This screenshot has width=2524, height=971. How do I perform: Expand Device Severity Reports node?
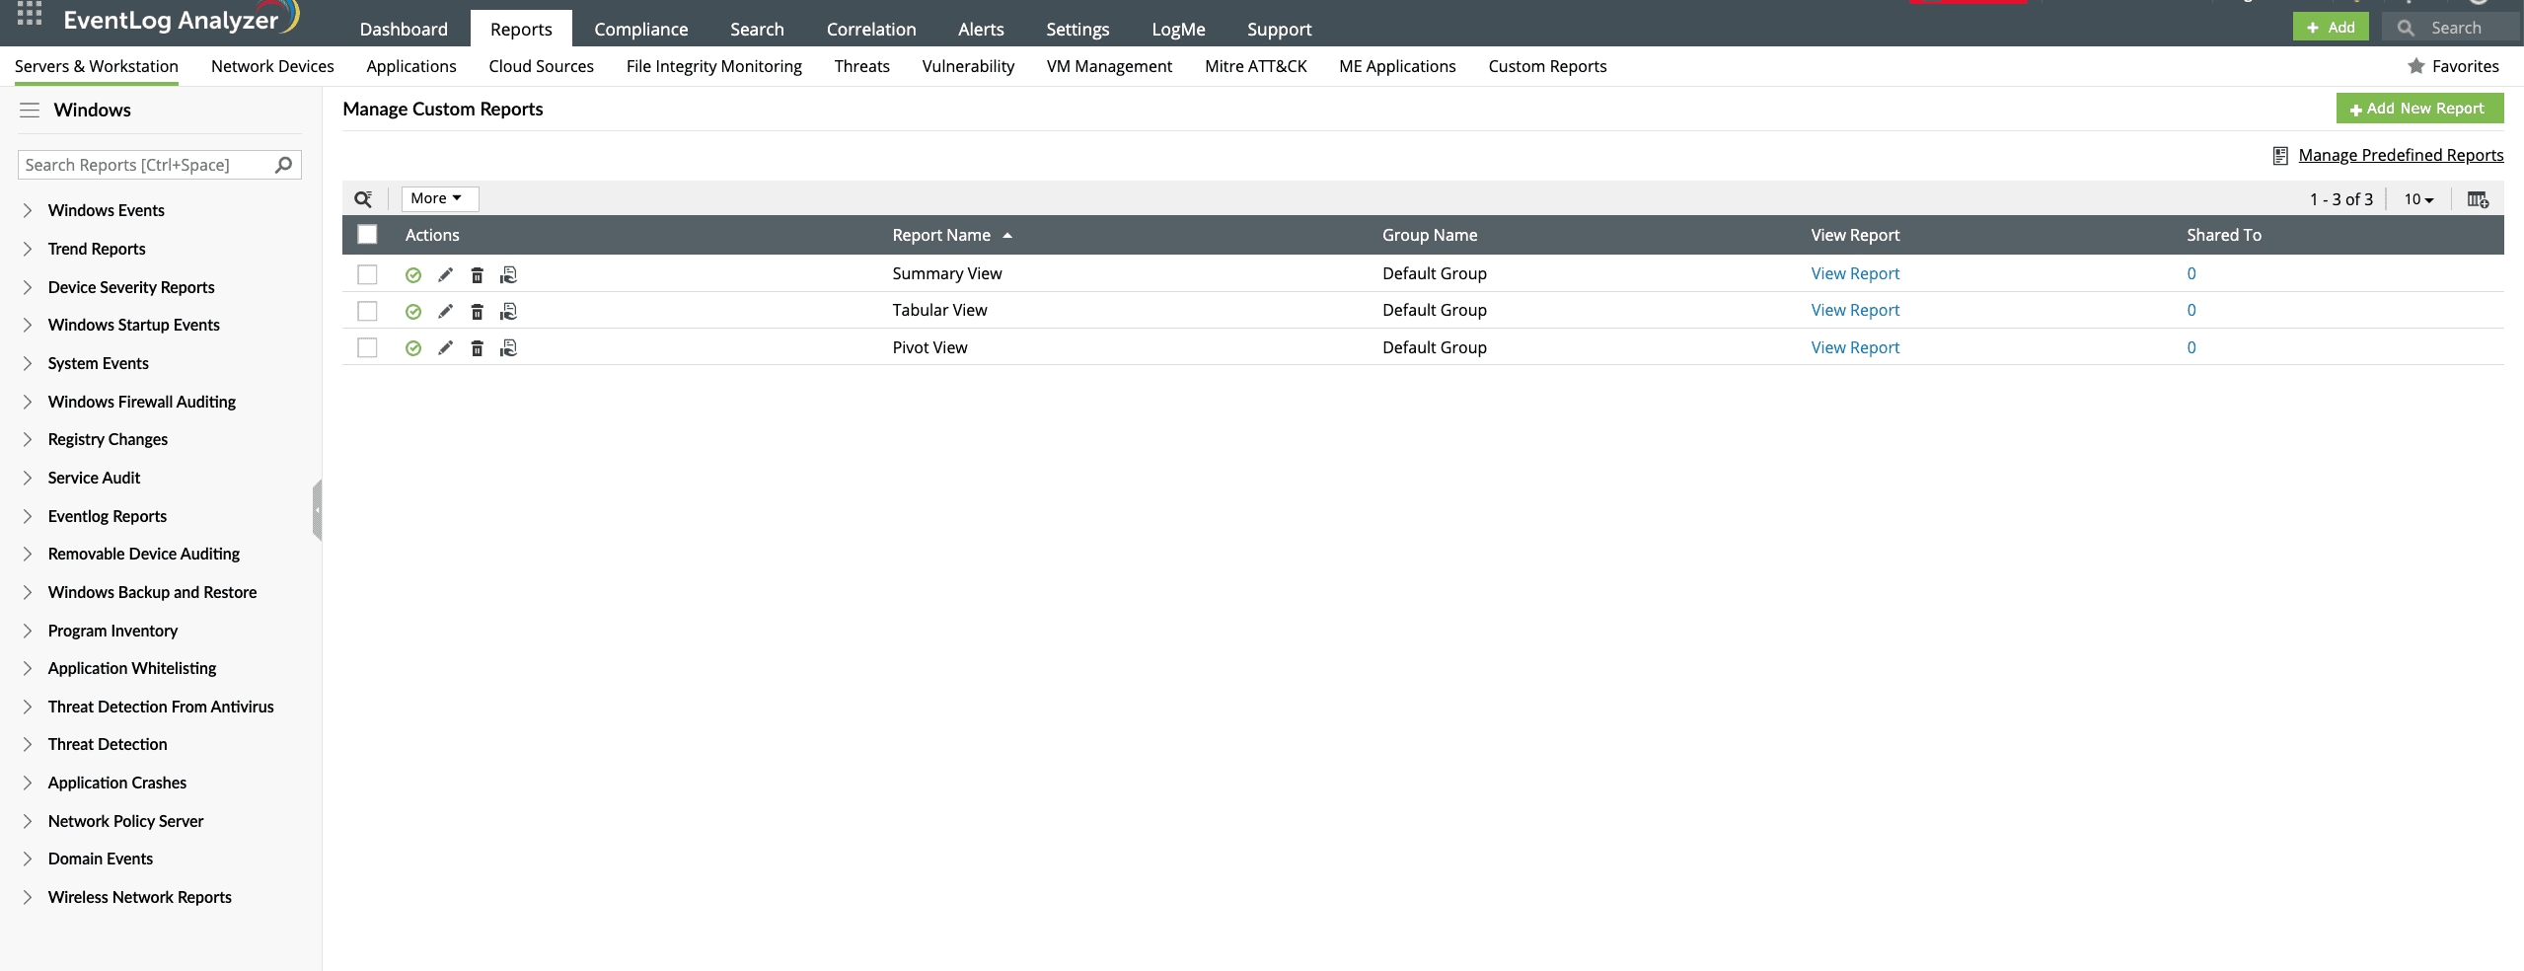click(28, 287)
